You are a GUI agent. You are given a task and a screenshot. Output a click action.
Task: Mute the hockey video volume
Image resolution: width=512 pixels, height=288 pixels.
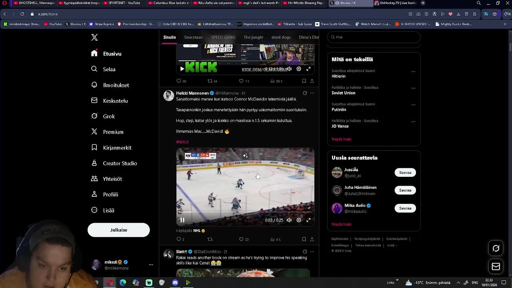tap(289, 220)
